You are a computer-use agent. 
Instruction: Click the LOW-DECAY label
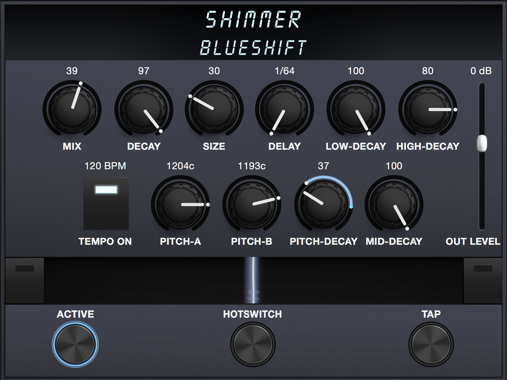click(356, 146)
